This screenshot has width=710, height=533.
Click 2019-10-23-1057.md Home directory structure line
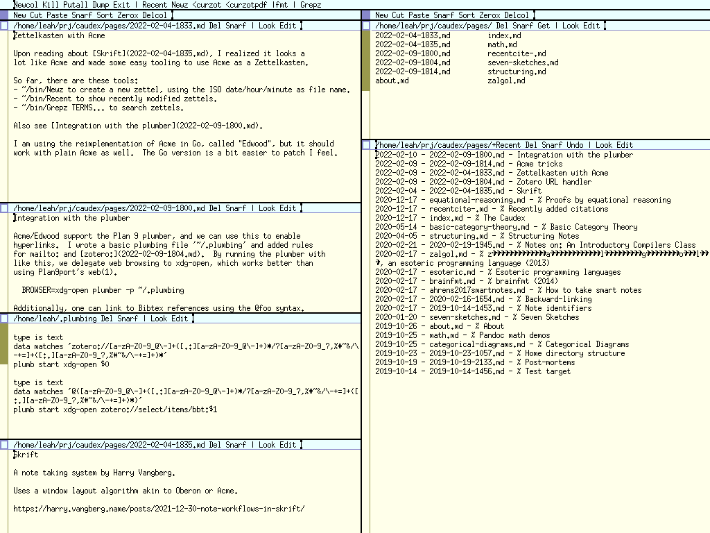501,355
